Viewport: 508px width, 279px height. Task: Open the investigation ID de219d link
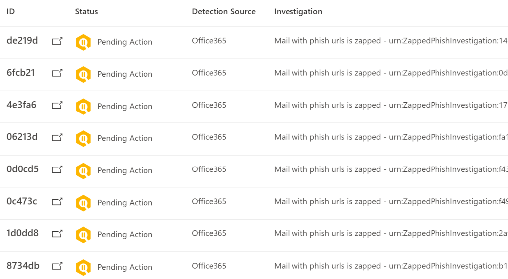tap(22, 41)
